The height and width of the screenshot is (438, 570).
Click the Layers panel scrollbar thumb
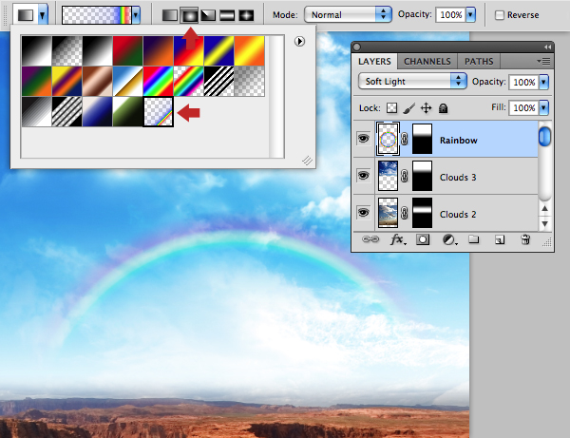coord(544,137)
